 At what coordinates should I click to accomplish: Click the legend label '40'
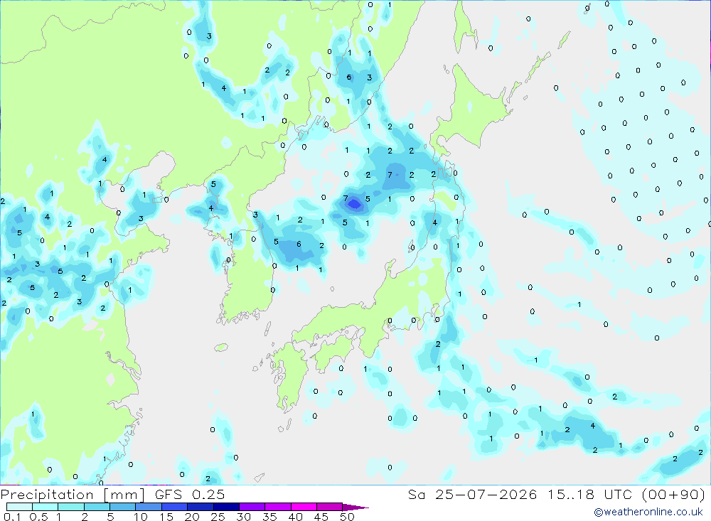tap(296, 517)
